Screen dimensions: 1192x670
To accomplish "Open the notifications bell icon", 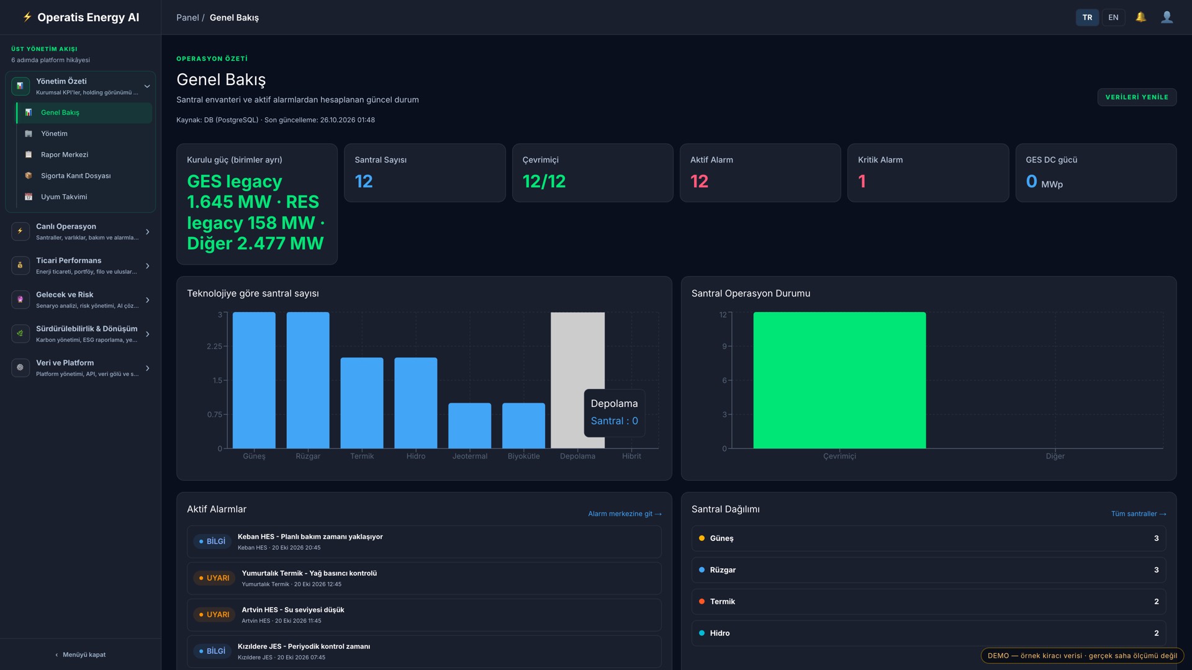I will click(x=1140, y=17).
